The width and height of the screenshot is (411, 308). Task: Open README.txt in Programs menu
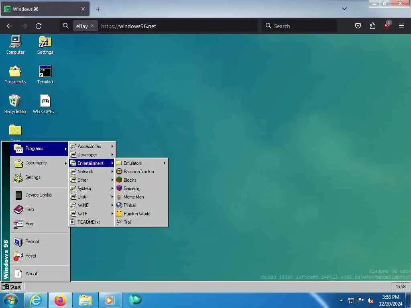tap(92, 222)
